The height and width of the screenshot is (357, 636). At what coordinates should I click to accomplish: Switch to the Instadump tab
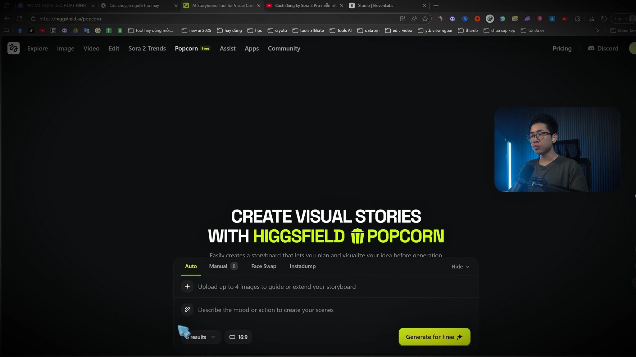coord(302,266)
